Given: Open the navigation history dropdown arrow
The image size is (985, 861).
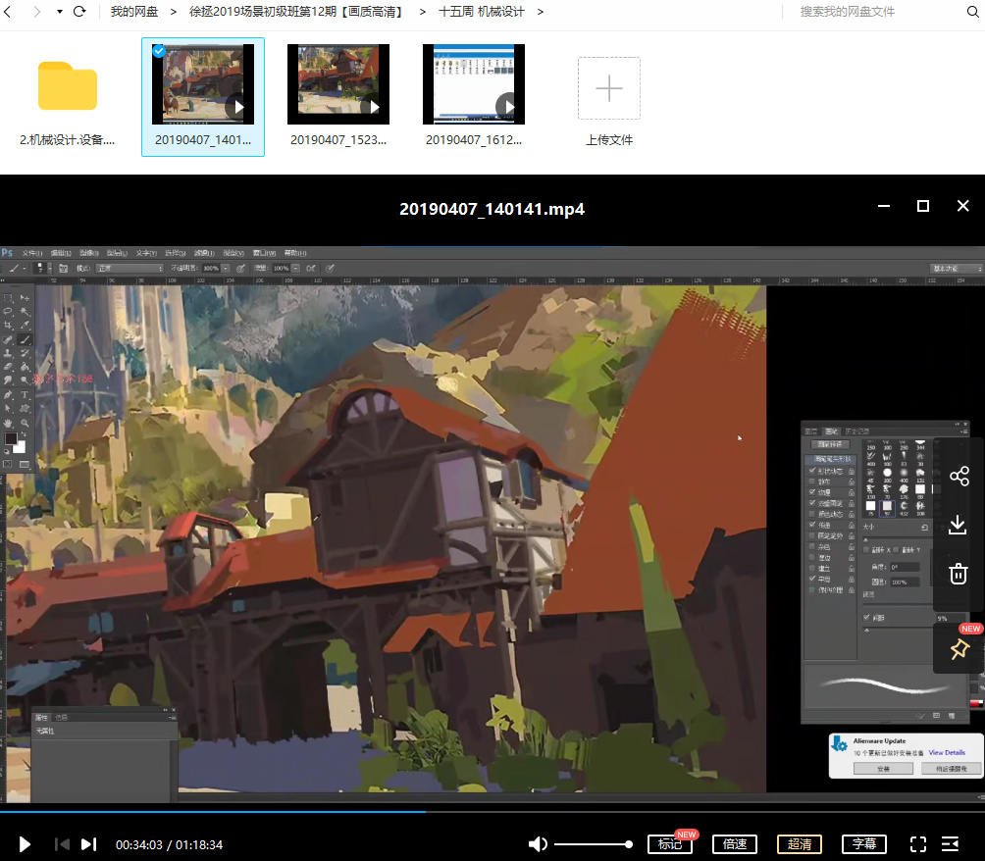Looking at the screenshot, I should click(60, 12).
